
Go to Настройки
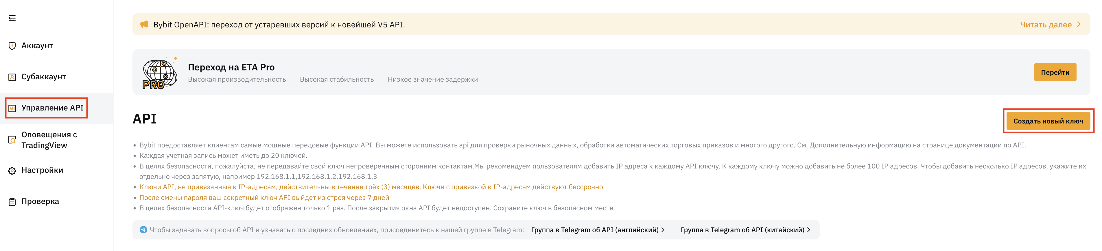(42, 170)
